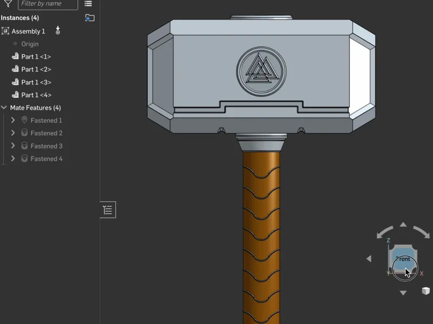Click the filter funnel icon

(x=8, y=3)
